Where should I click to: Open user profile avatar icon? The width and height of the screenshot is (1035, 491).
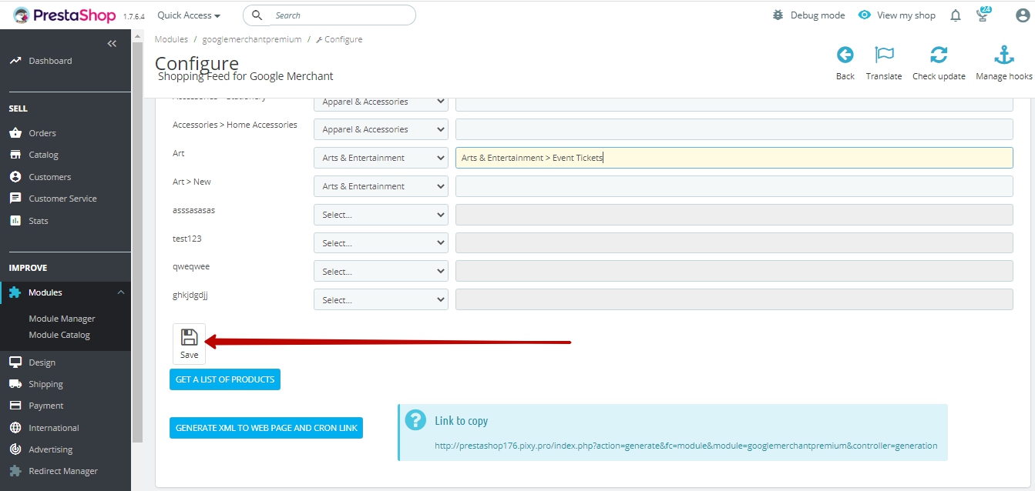1023,15
